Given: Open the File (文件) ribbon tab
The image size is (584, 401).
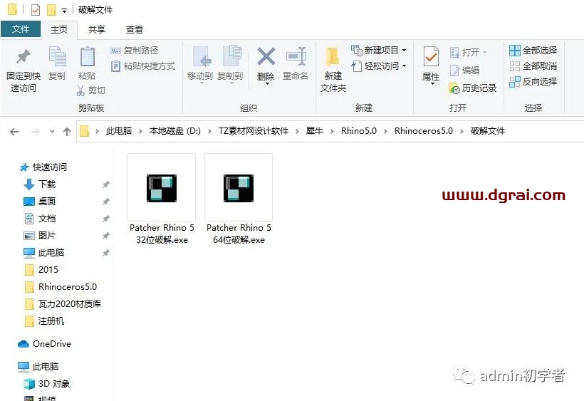Looking at the screenshot, I should point(21,29).
